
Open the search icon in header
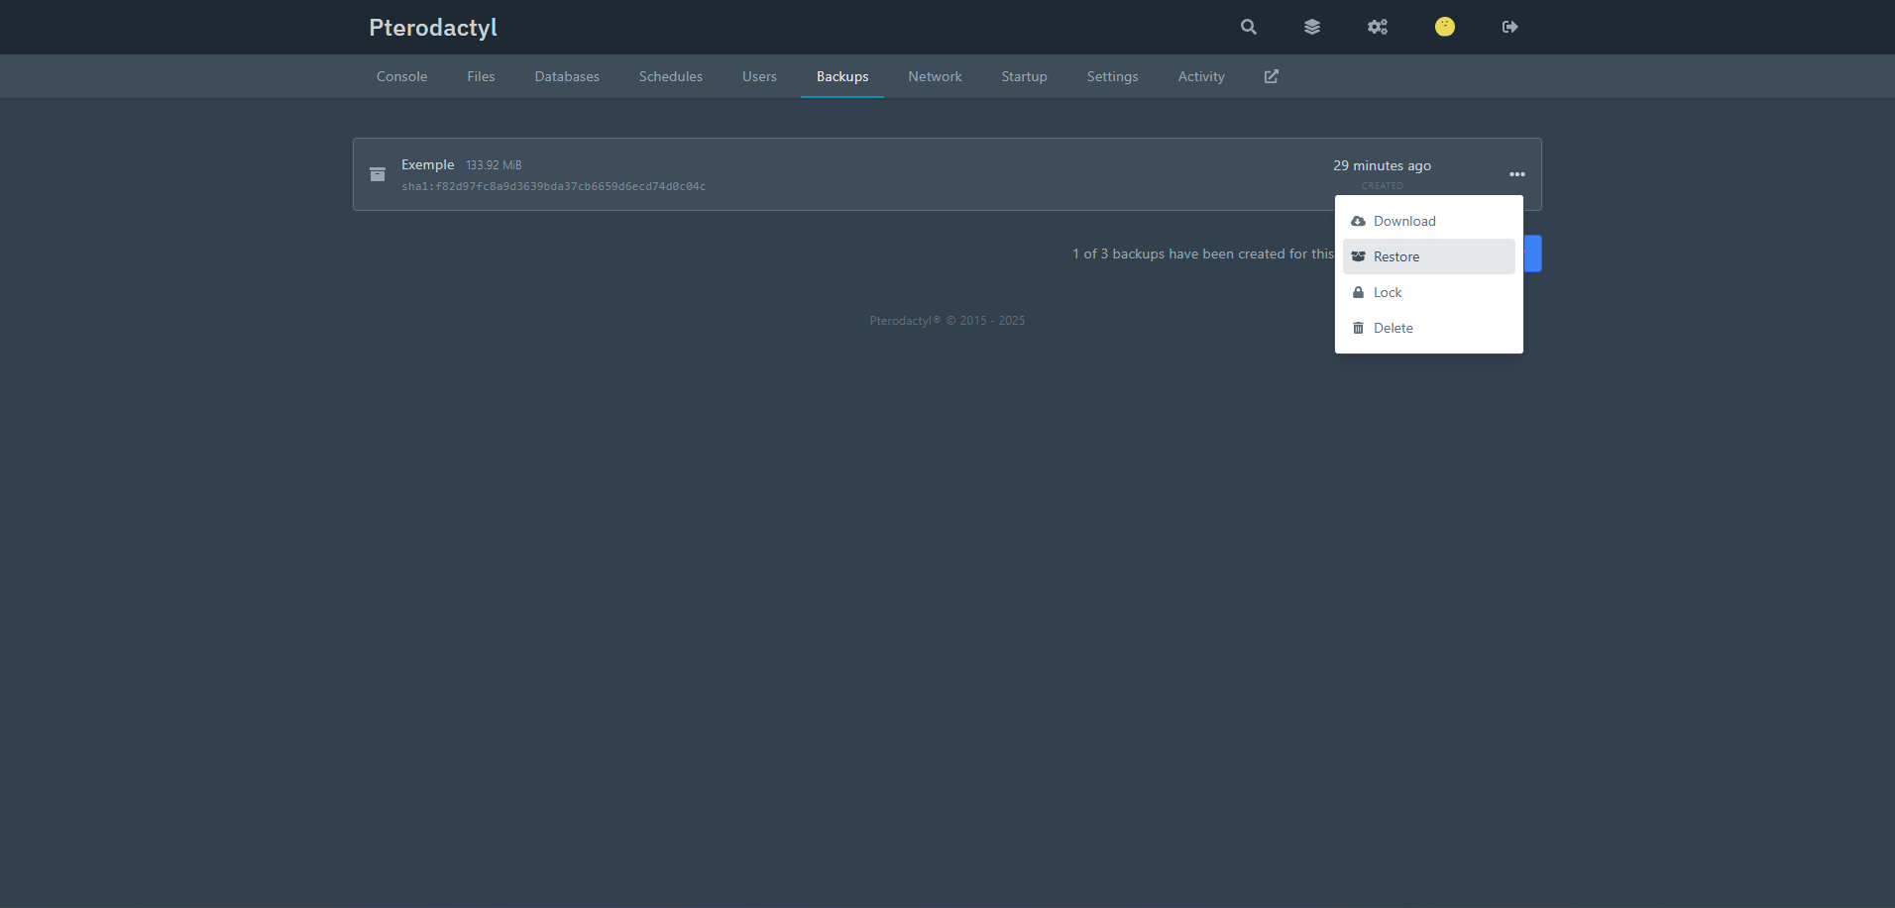coord(1249,27)
